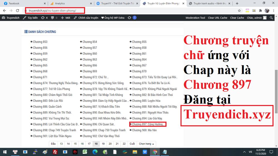Bookmark this page with the star icon
The height and width of the screenshot is (156, 278).
coord(239,11)
